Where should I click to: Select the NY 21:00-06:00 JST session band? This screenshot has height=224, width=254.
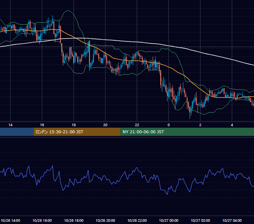(x=187, y=132)
